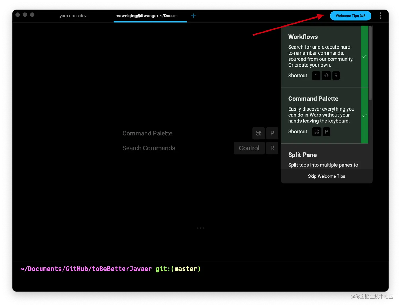Screen dimensions: 401x307
Task: Click the git:(master) branch indicator
Action: [178, 269]
